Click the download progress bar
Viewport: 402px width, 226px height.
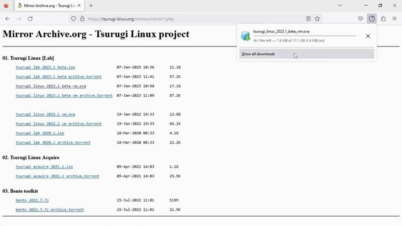point(305,36)
